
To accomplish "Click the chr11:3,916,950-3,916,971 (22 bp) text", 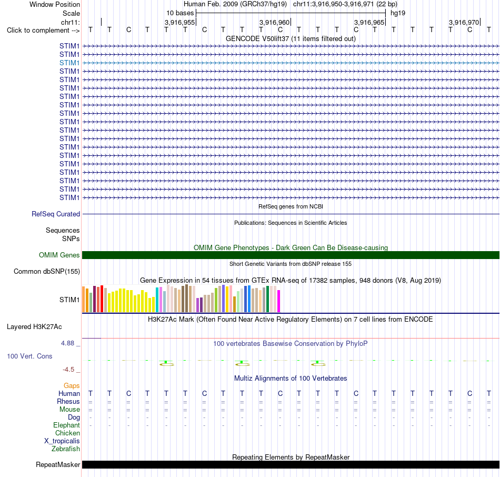I will pyautogui.click(x=345, y=4).
